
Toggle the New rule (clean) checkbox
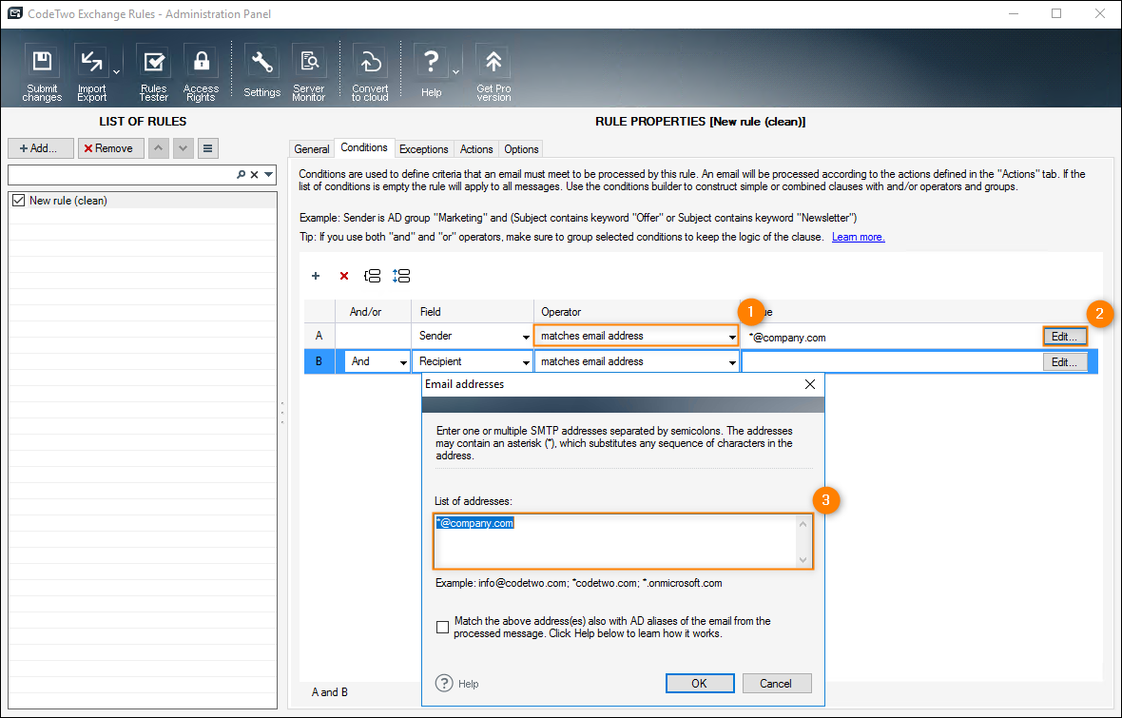point(19,201)
